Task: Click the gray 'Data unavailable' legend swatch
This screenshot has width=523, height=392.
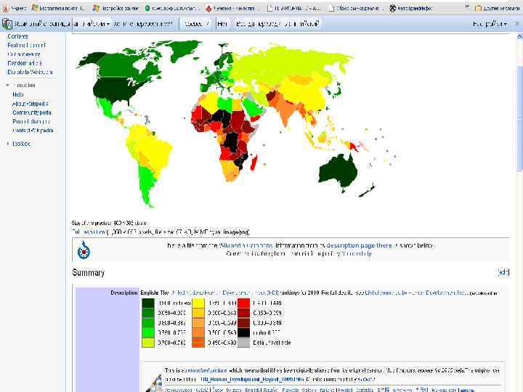Action: pyautogui.click(x=243, y=343)
